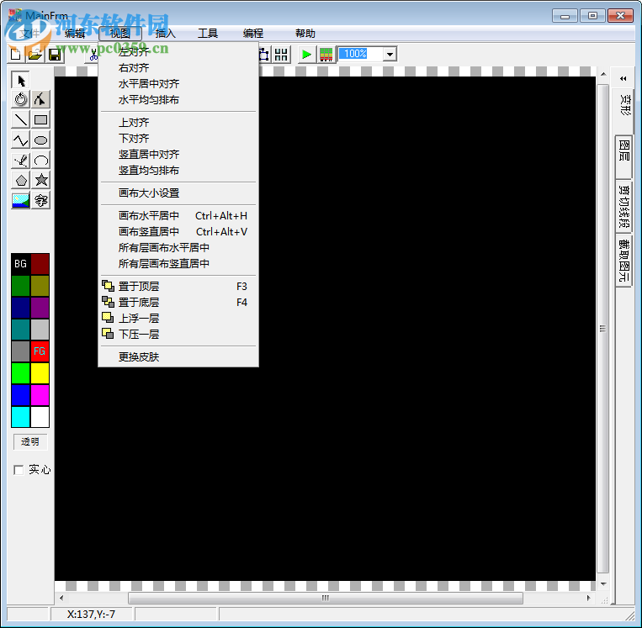This screenshot has height=628, width=642.
Task: Pick the polygon tool
Action: click(20, 180)
